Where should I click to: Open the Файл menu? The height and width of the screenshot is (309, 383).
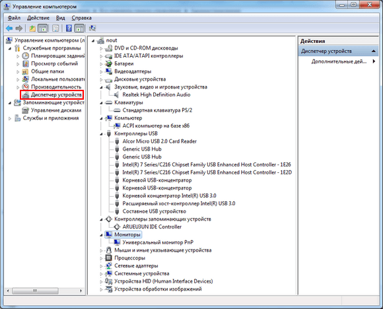tap(14, 18)
